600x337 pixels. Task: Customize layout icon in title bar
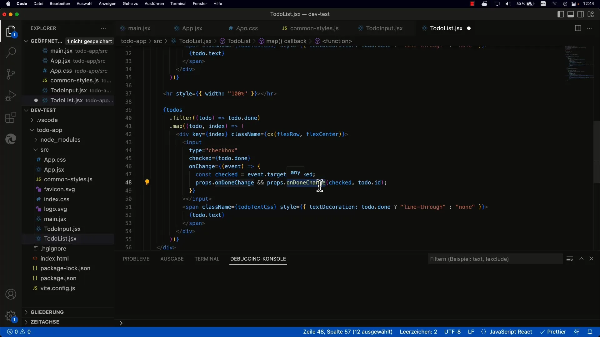591,14
